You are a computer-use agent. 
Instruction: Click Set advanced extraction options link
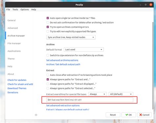63,105
